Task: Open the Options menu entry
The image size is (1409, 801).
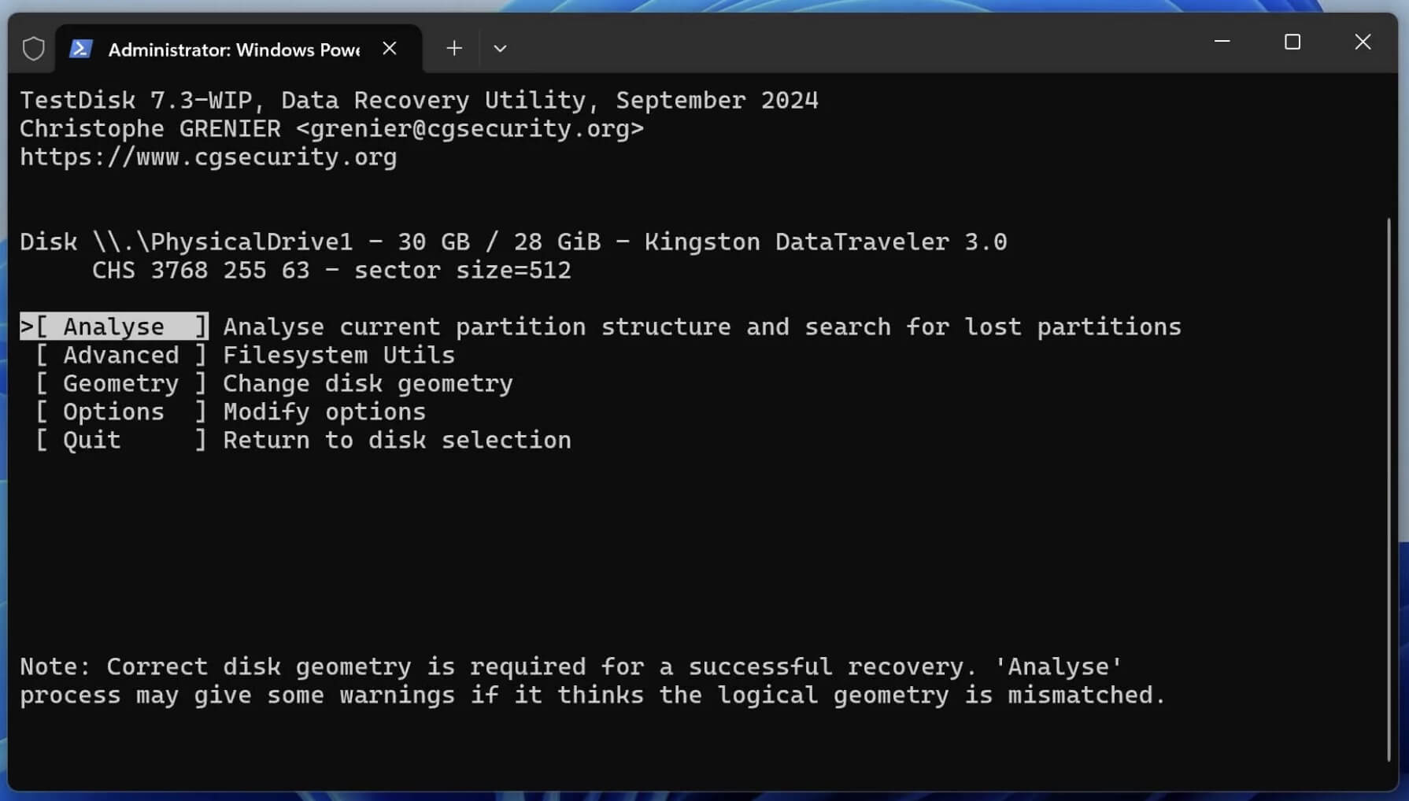Action: pos(114,412)
